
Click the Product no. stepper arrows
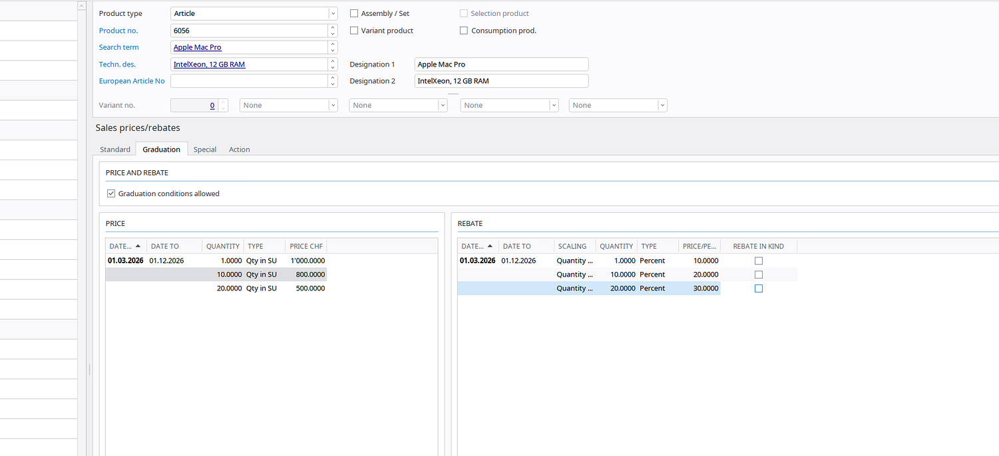(333, 31)
